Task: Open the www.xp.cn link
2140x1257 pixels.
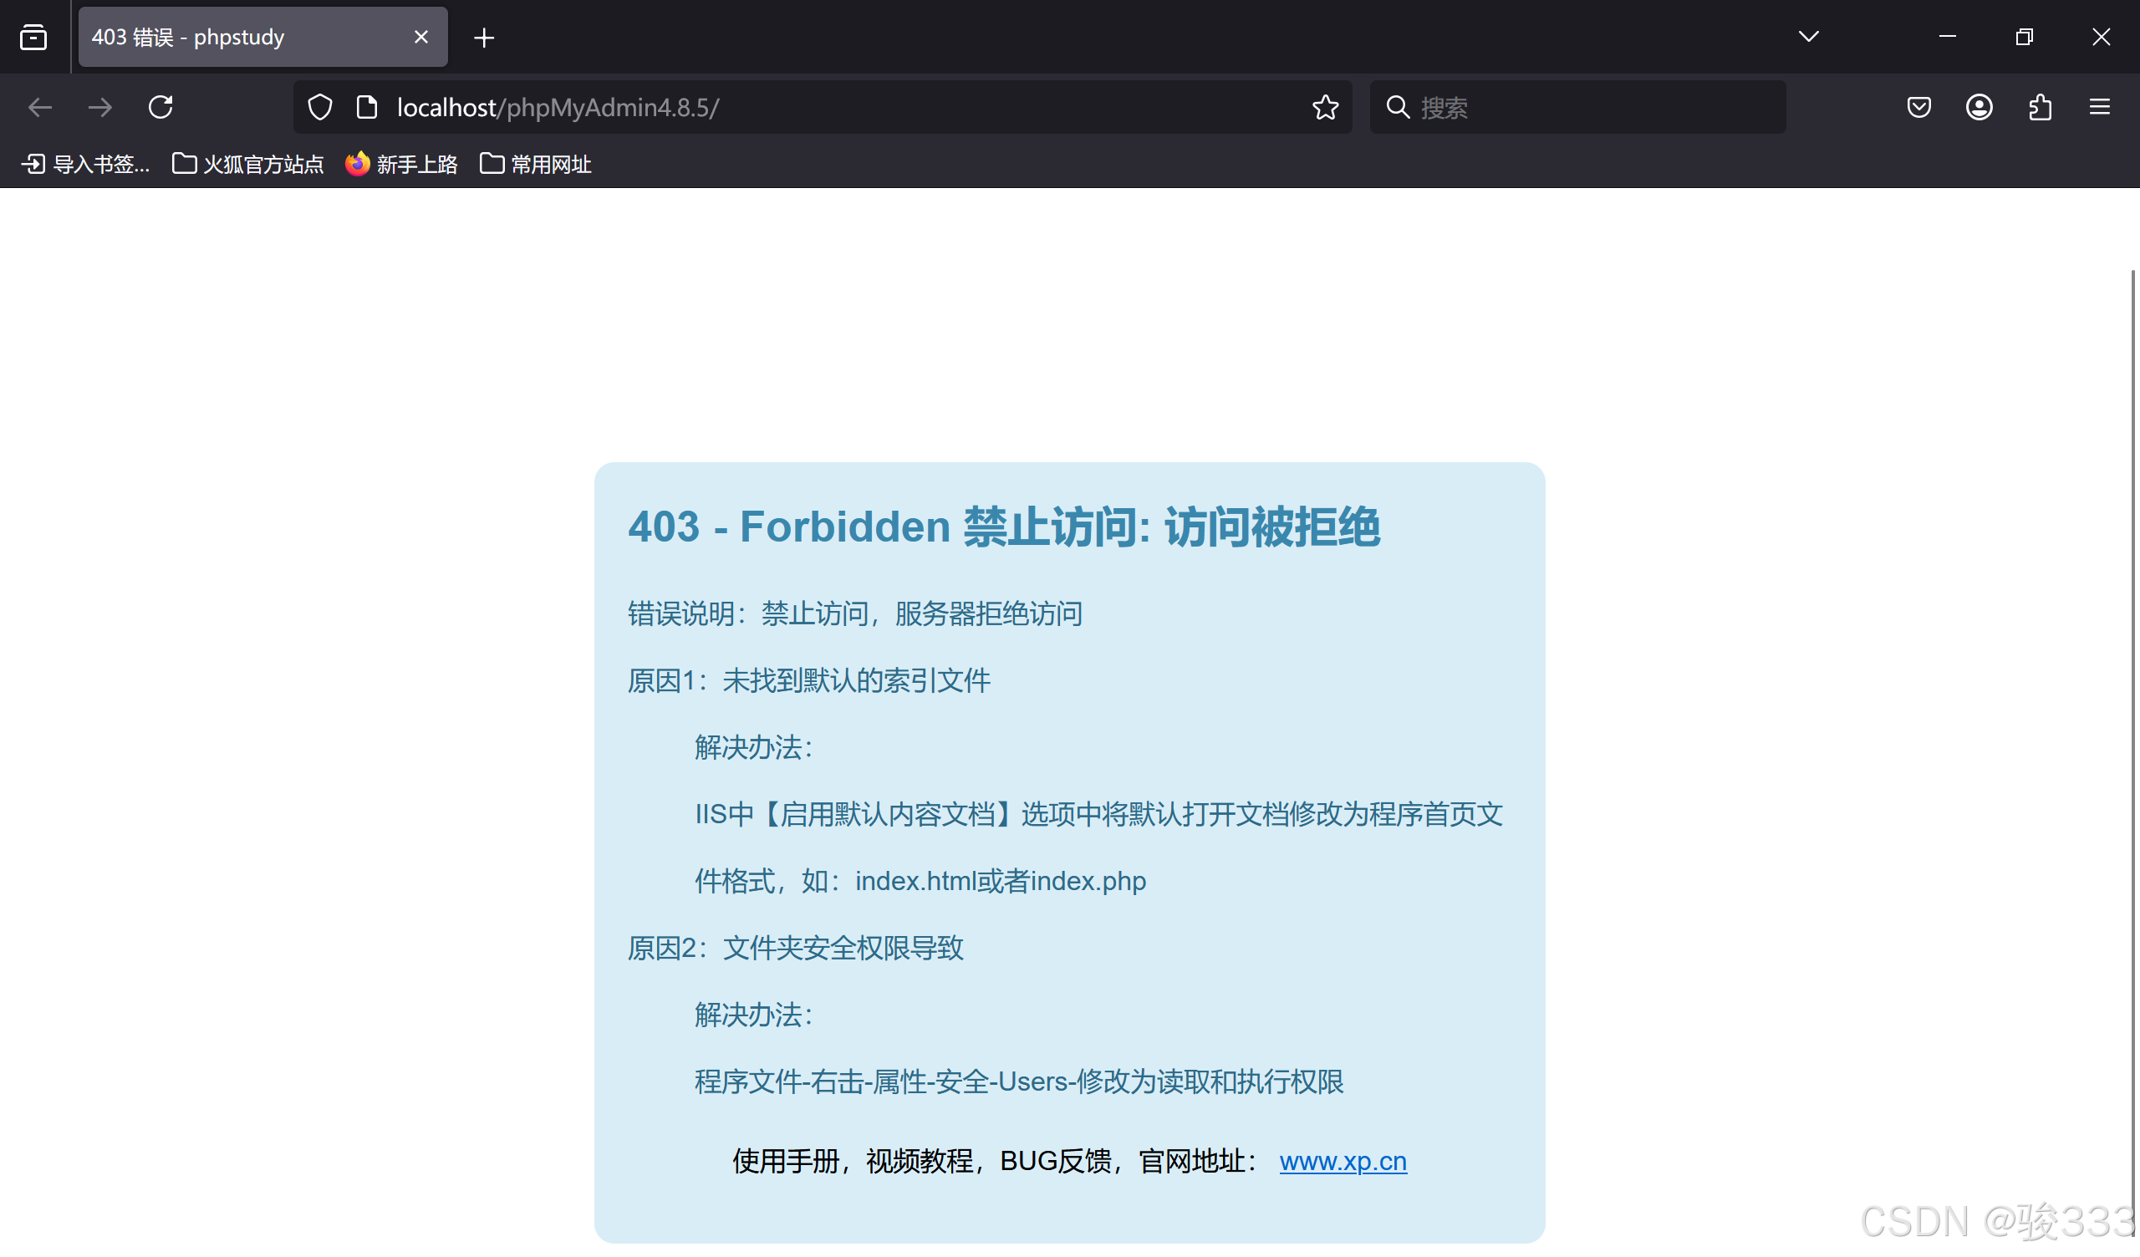Action: pos(1343,1161)
